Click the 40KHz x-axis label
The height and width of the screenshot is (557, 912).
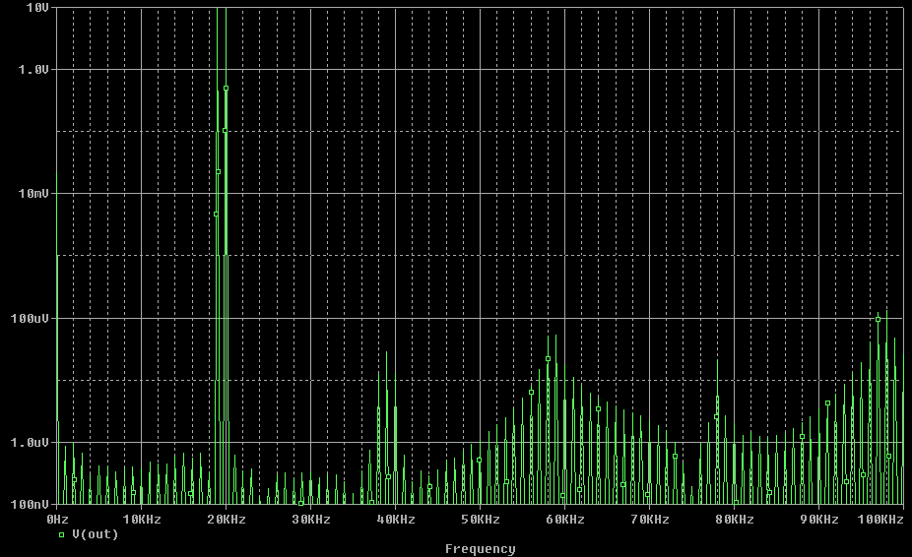[x=396, y=520]
